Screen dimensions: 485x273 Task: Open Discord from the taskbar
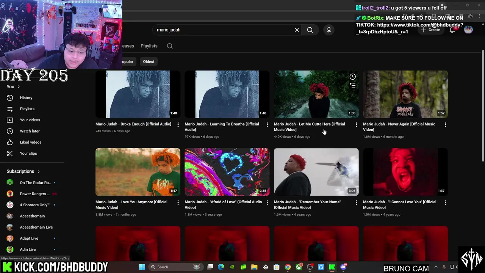tap(343, 267)
